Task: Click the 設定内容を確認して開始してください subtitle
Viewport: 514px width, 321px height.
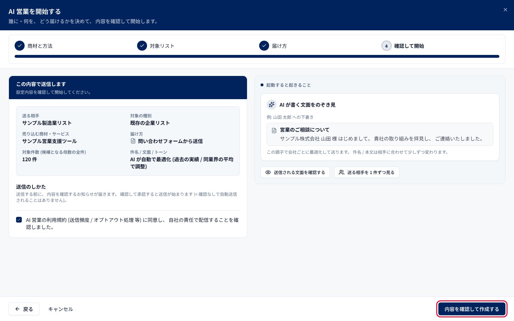Action: tap(54, 92)
